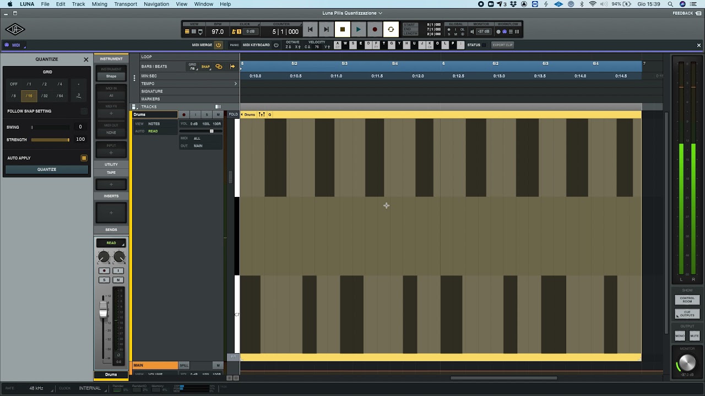Open the GRID /16 dropdown in Bars Beats

192,67
